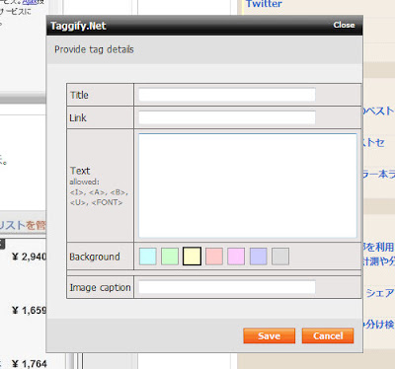
Task: Close the Taggify.Net dialog
Action: tap(344, 25)
